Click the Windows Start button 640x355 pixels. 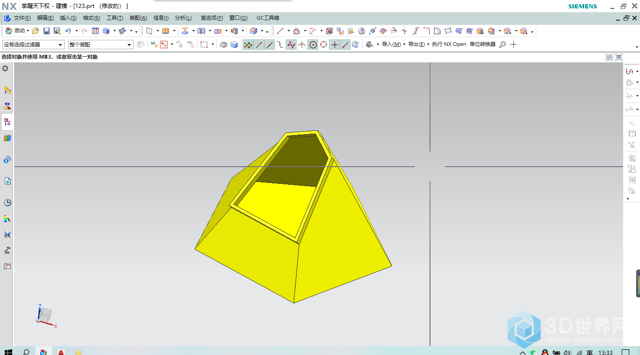click(x=8, y=352)
